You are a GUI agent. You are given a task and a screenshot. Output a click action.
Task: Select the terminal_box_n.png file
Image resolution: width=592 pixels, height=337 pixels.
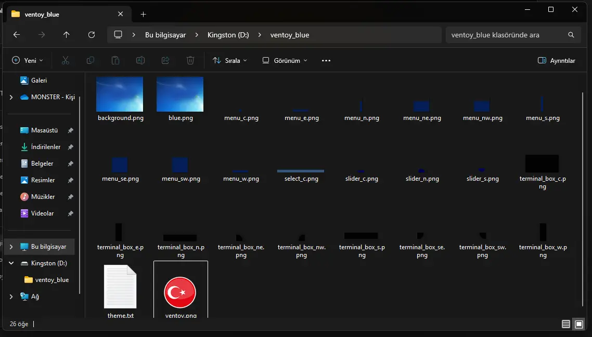coord(181,246)
